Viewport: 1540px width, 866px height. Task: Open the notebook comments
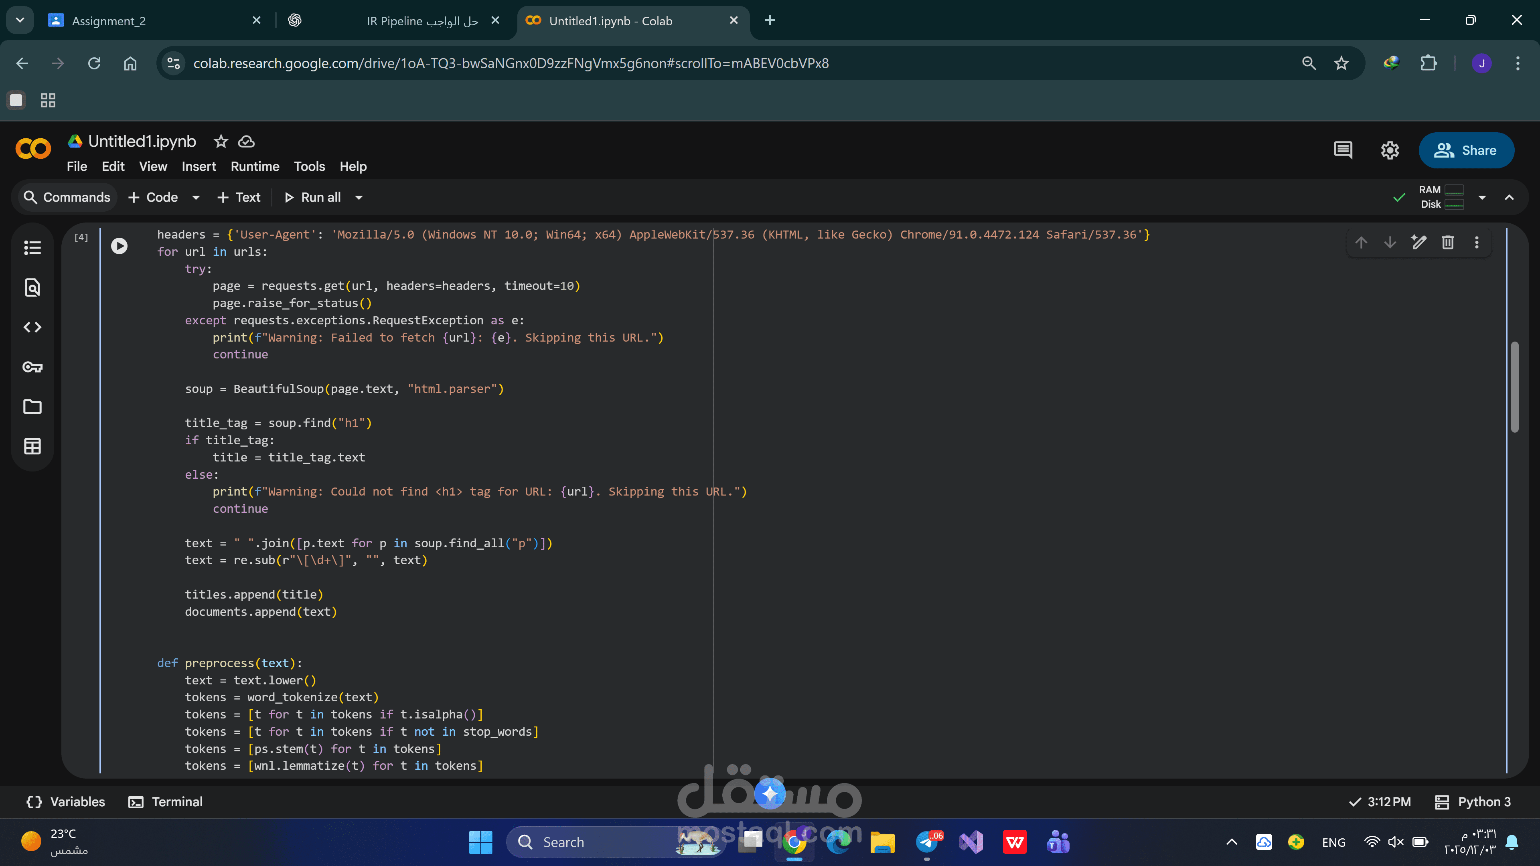(1343, 150)
